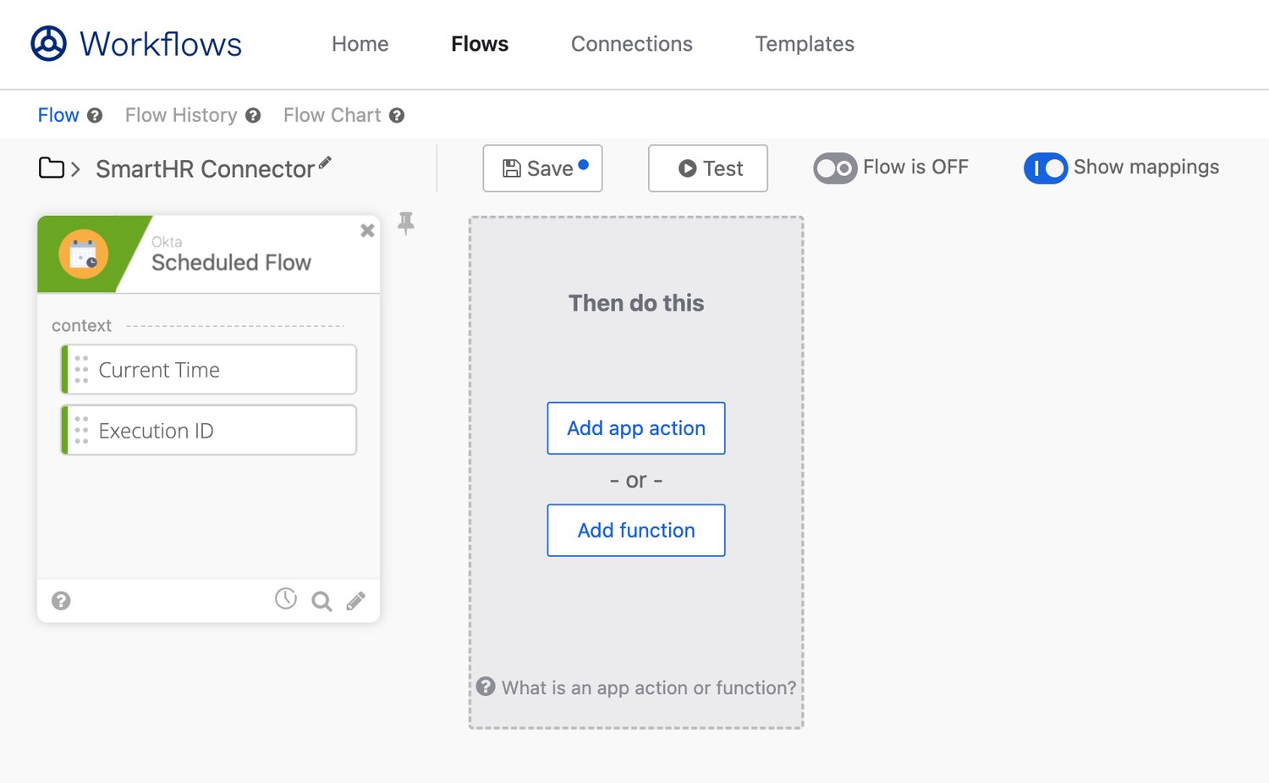Save the SmartHR Connector flow

tap(542, 168)
